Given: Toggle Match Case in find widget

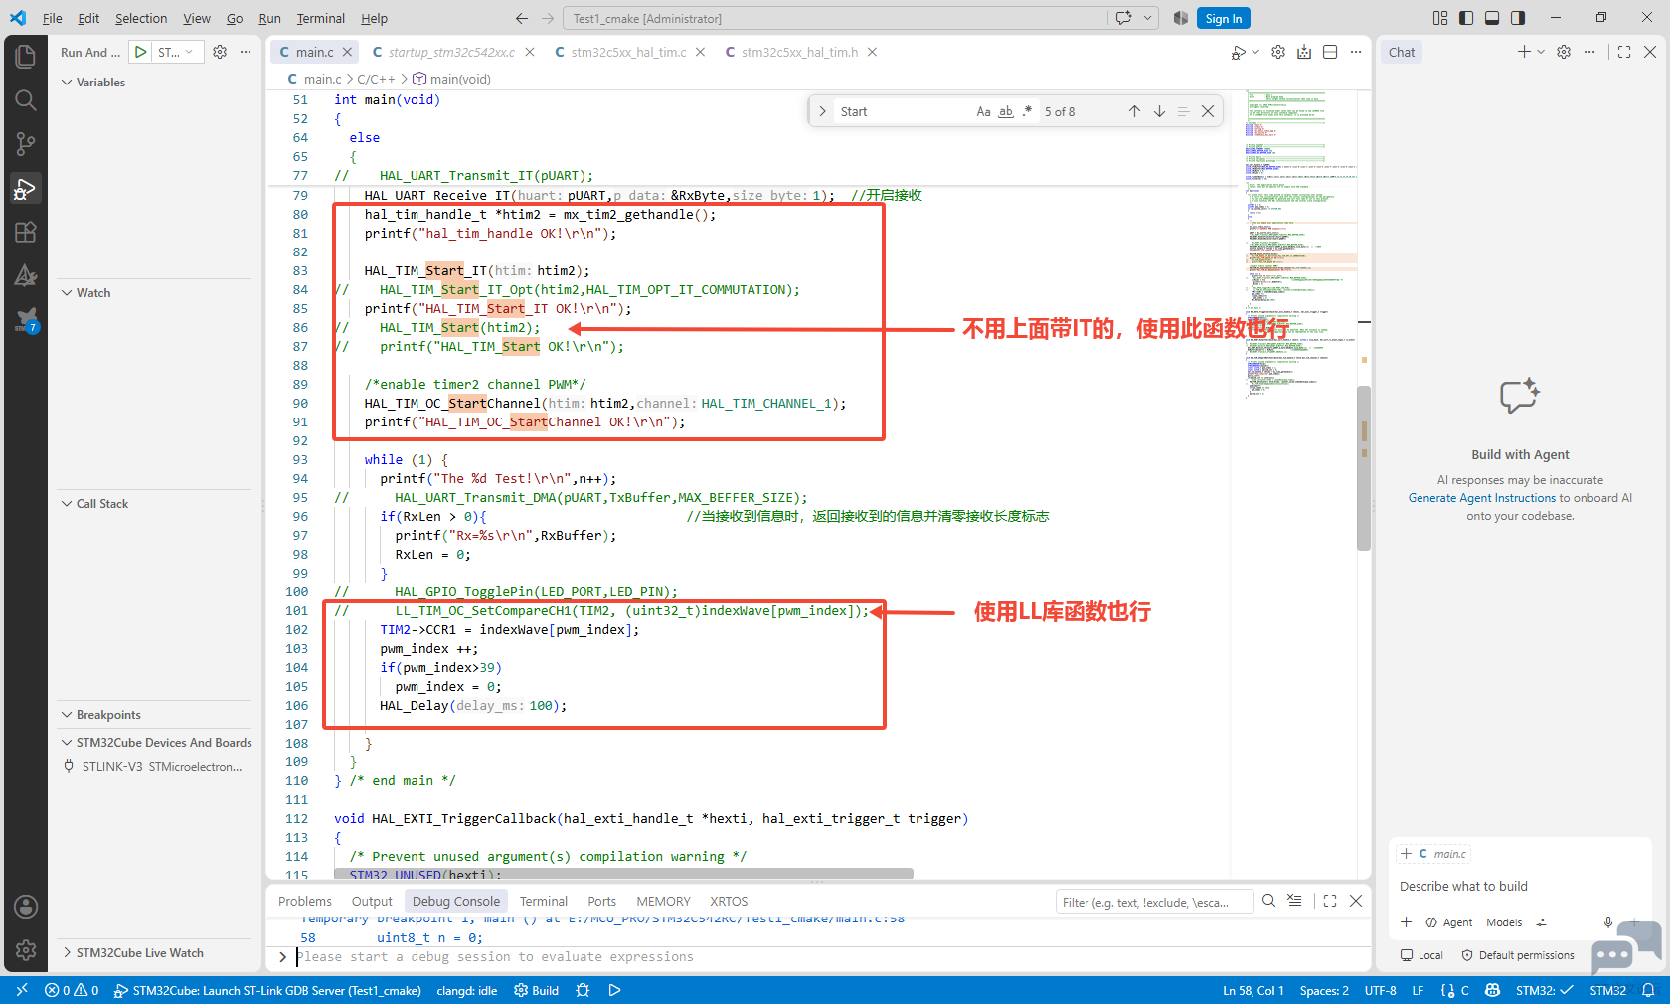Looking at the screenshot, I should coord(983,111).
